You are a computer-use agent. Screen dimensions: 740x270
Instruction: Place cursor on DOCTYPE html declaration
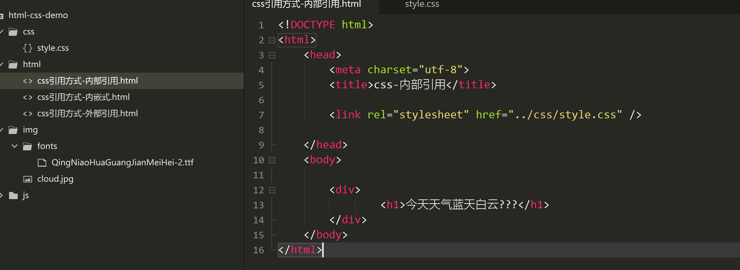coord(326,25)
